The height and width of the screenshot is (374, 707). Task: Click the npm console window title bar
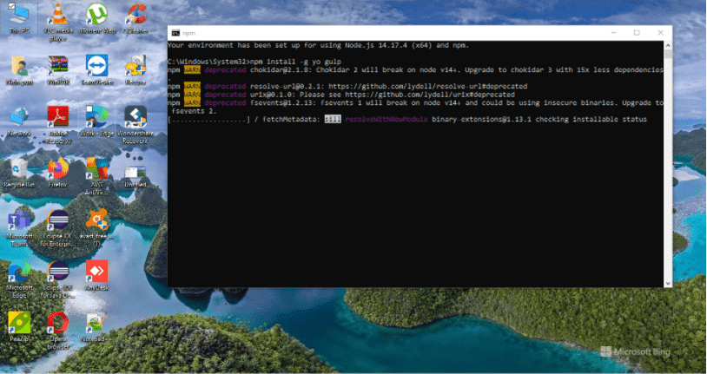point(391,33)
